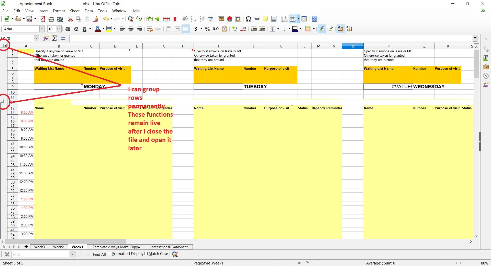Open the Data menu
The width and height of the screenshot is (491, 266).
tap(88, 11)
